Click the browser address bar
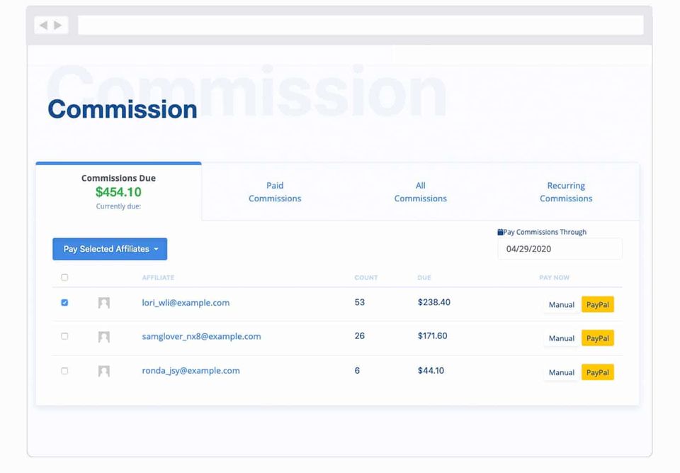The height and width of the screenshot is (473, 680). (x=361, y=26)
